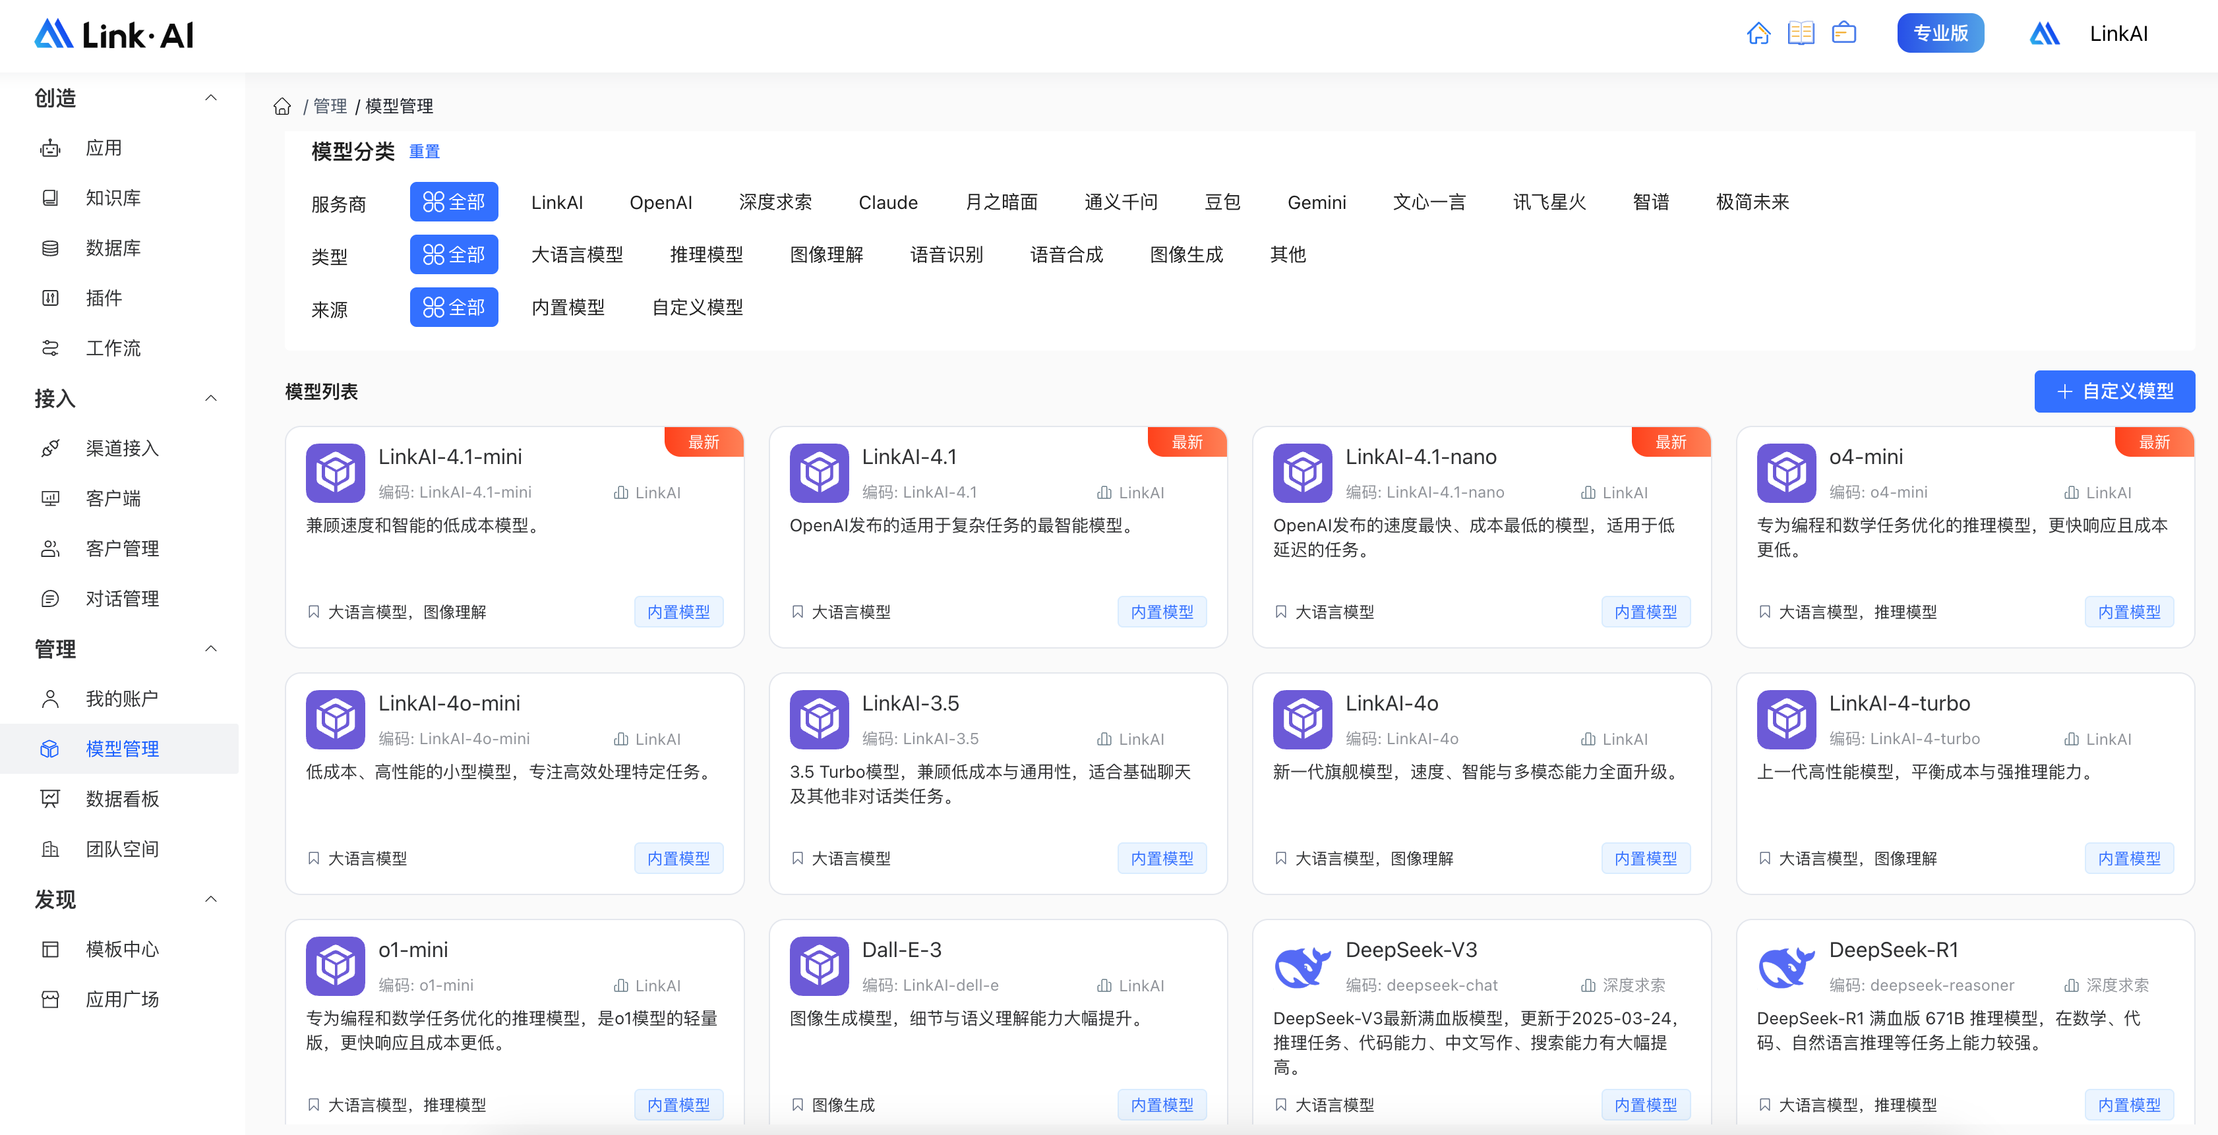The image size is (2218, 1135).
Task: Click the LinkAI-4-turbo card title
Action: coord(1899,703)
